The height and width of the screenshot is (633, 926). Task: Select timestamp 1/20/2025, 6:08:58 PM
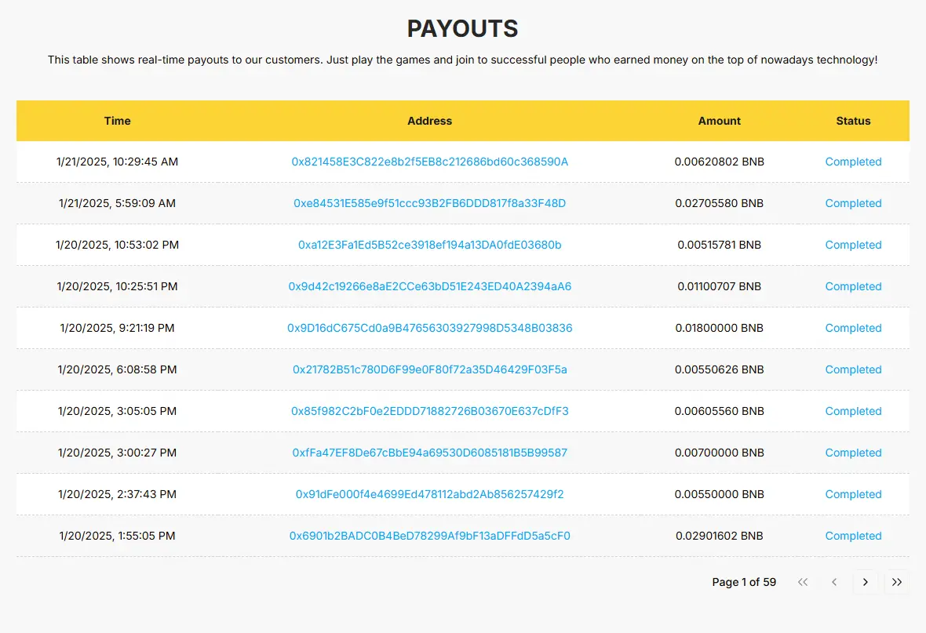tap(117, 369)
